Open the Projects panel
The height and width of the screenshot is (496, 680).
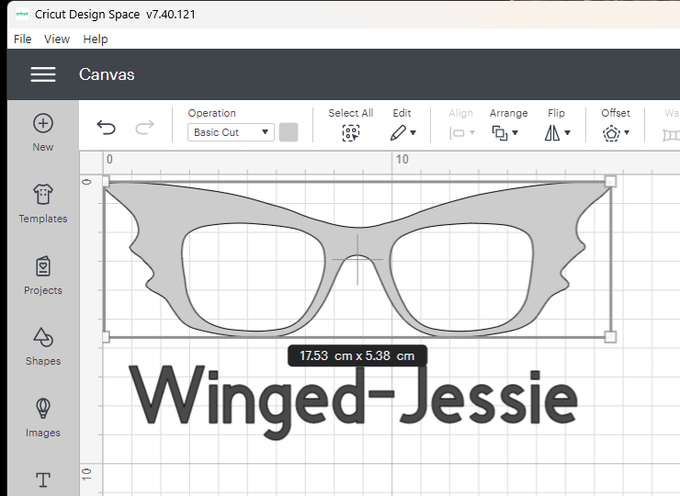click(43, 275)
